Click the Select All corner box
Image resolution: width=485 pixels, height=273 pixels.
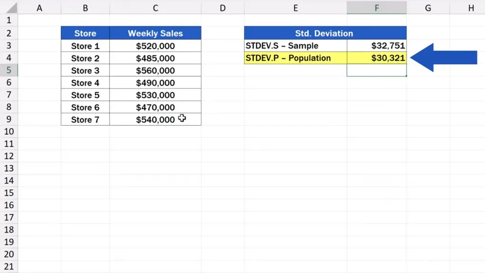click(9, 8)
